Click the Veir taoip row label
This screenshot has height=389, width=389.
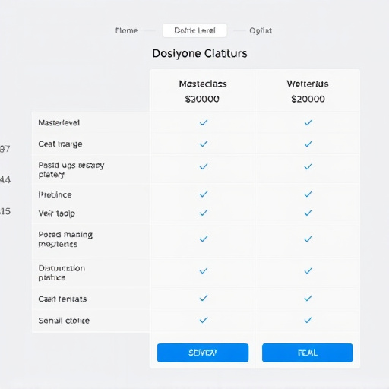(57, 213)
